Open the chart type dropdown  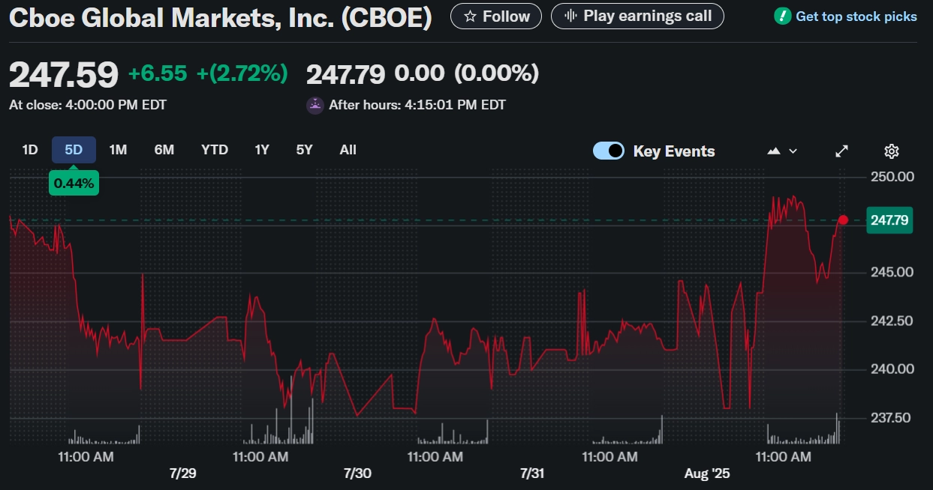point(782,151)
